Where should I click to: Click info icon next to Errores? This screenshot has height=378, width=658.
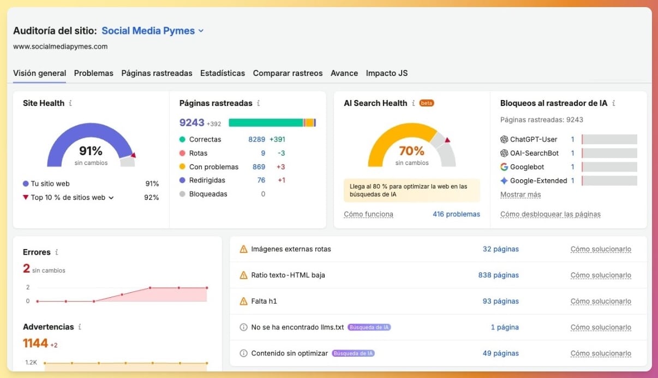pyautogui.click(x=57, y=252)
